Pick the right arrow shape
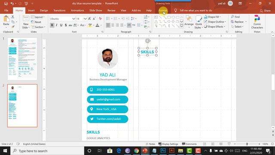275x155 pixels. pyautogui.click(x=169, y=22)
